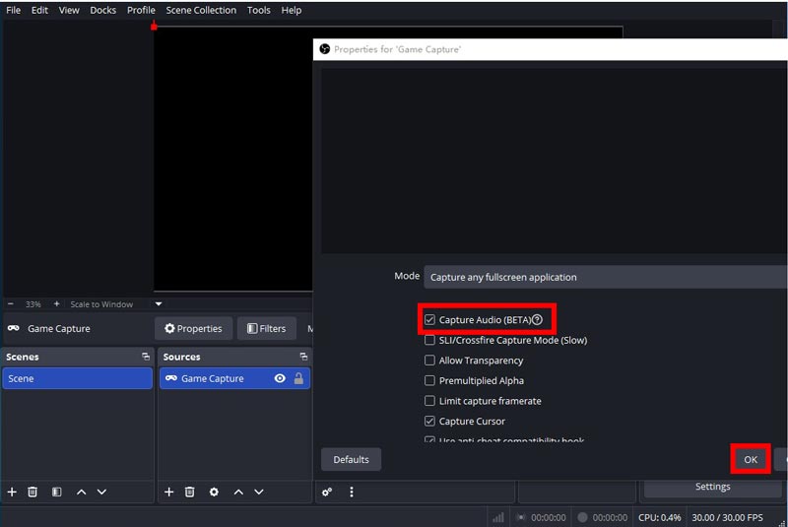Open scene filters icon in Scenes panel
This screenshot has height=527, width=788.
pyautogui.click(x=57, y=492)
